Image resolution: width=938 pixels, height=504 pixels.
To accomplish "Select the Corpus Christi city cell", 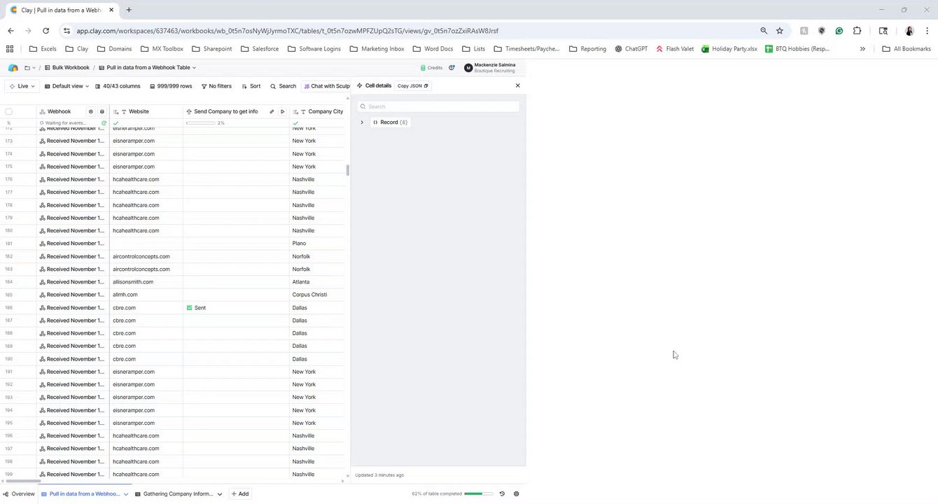I will coord(318,295).
